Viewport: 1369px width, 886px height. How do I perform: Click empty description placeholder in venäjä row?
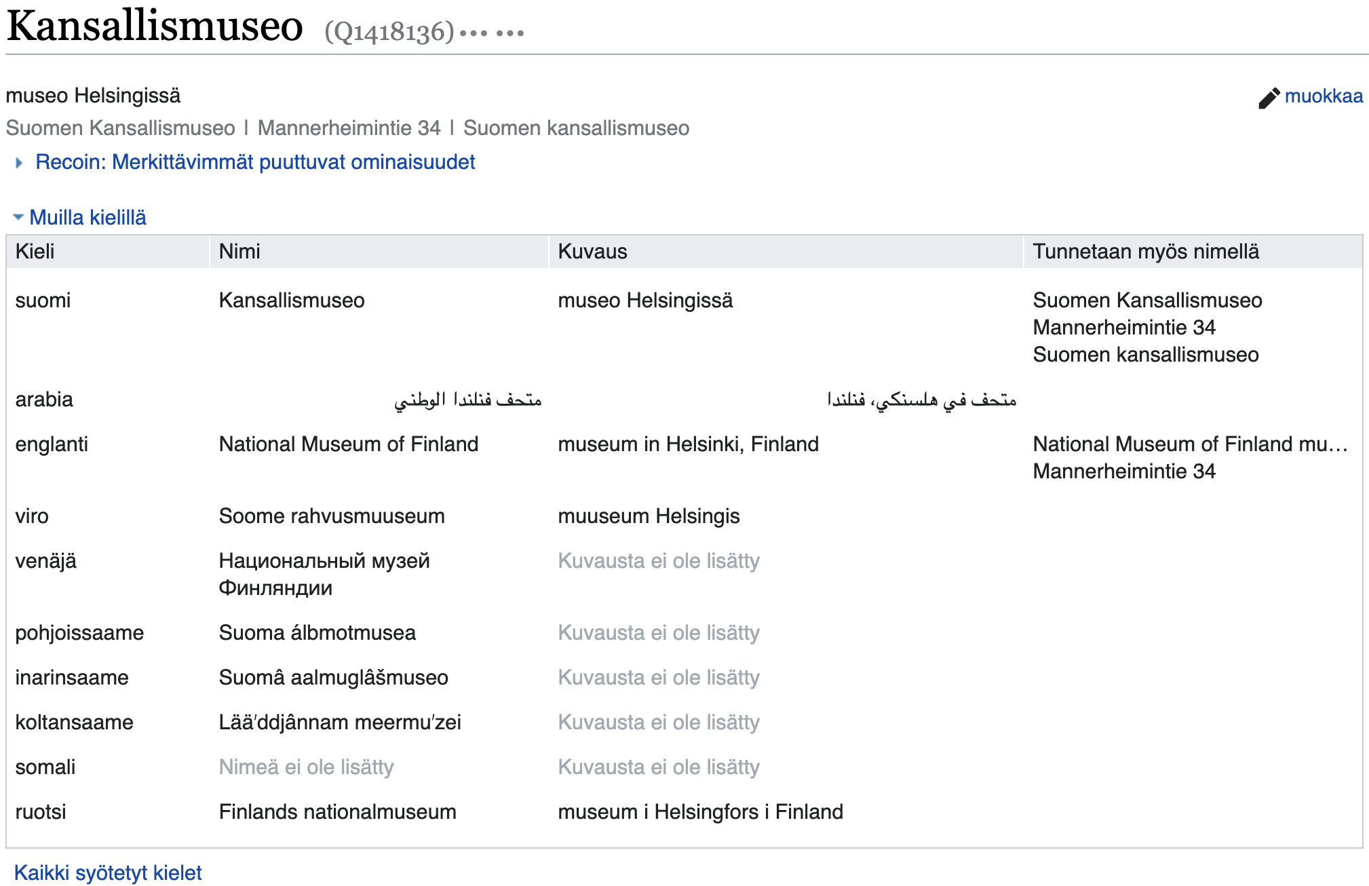pyautogui.click(x=659, y=561)
